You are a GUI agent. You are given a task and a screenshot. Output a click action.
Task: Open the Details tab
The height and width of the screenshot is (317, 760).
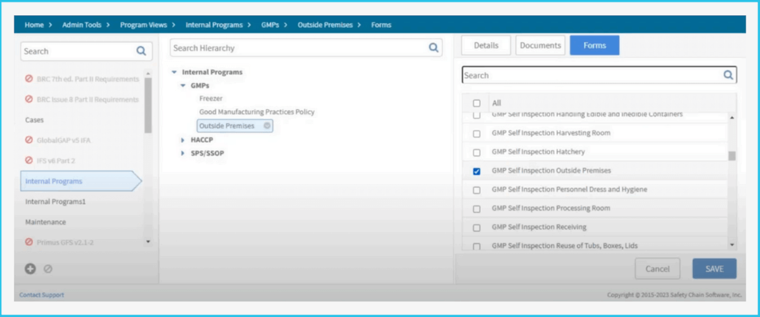pos(486,46)
